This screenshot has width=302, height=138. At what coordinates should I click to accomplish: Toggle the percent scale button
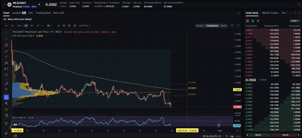(x=227, y=136)
